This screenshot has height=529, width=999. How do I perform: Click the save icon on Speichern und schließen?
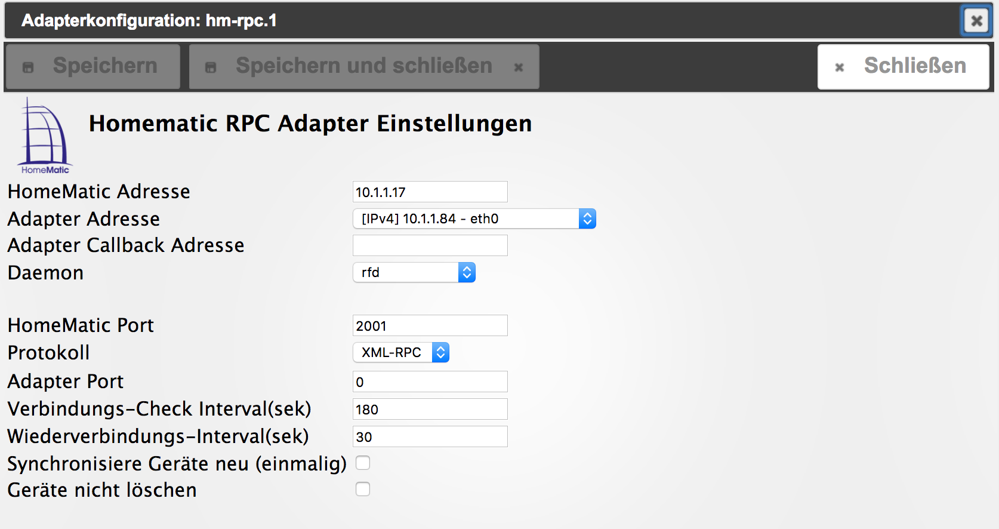(x=211, y=67)
